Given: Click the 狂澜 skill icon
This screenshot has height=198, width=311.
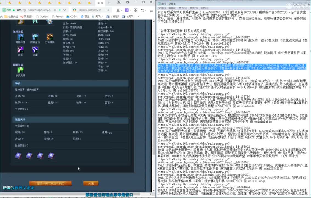Looking at the screenshot, I should coord(35,50).
